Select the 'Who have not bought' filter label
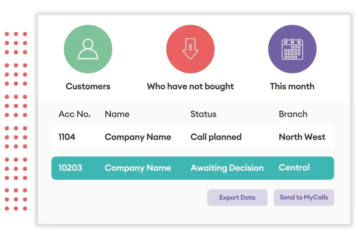 pyautogui.click(x=190, y=86)
